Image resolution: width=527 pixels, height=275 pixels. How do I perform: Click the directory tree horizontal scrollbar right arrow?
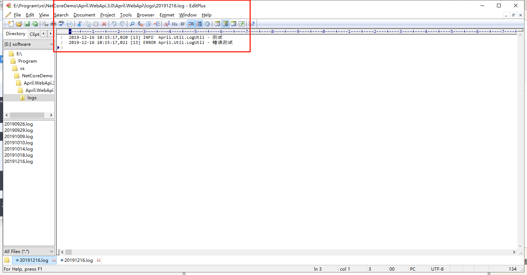pos(51,115)
